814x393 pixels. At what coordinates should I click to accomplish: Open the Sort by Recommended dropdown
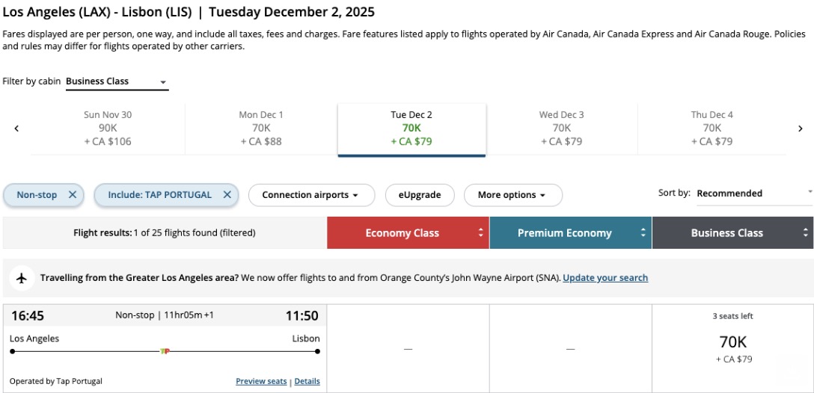(x=753, y=194)
